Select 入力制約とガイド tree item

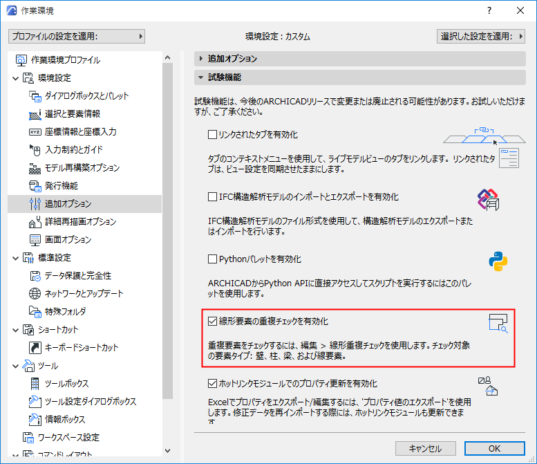pyautogui.click(x=74, y=150)
